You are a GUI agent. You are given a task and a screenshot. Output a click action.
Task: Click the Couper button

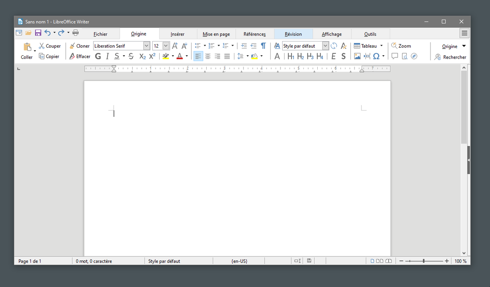(x=49, y=46)
